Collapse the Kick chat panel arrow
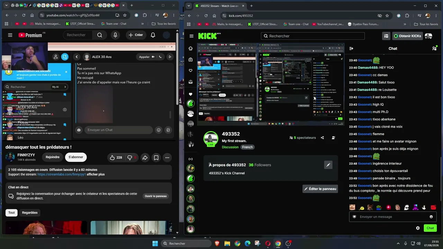 pyautogui.click(x=351, y=48)
